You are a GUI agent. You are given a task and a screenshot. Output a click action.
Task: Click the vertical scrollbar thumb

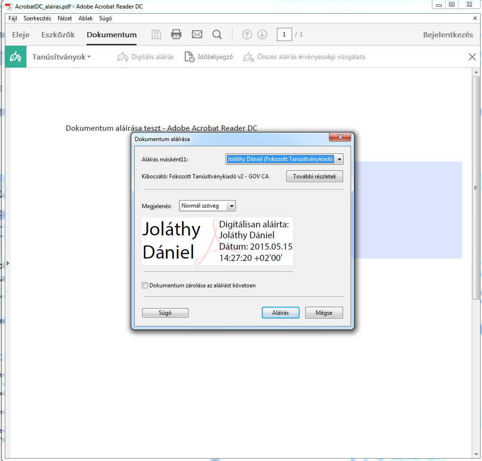click(476, 188)
